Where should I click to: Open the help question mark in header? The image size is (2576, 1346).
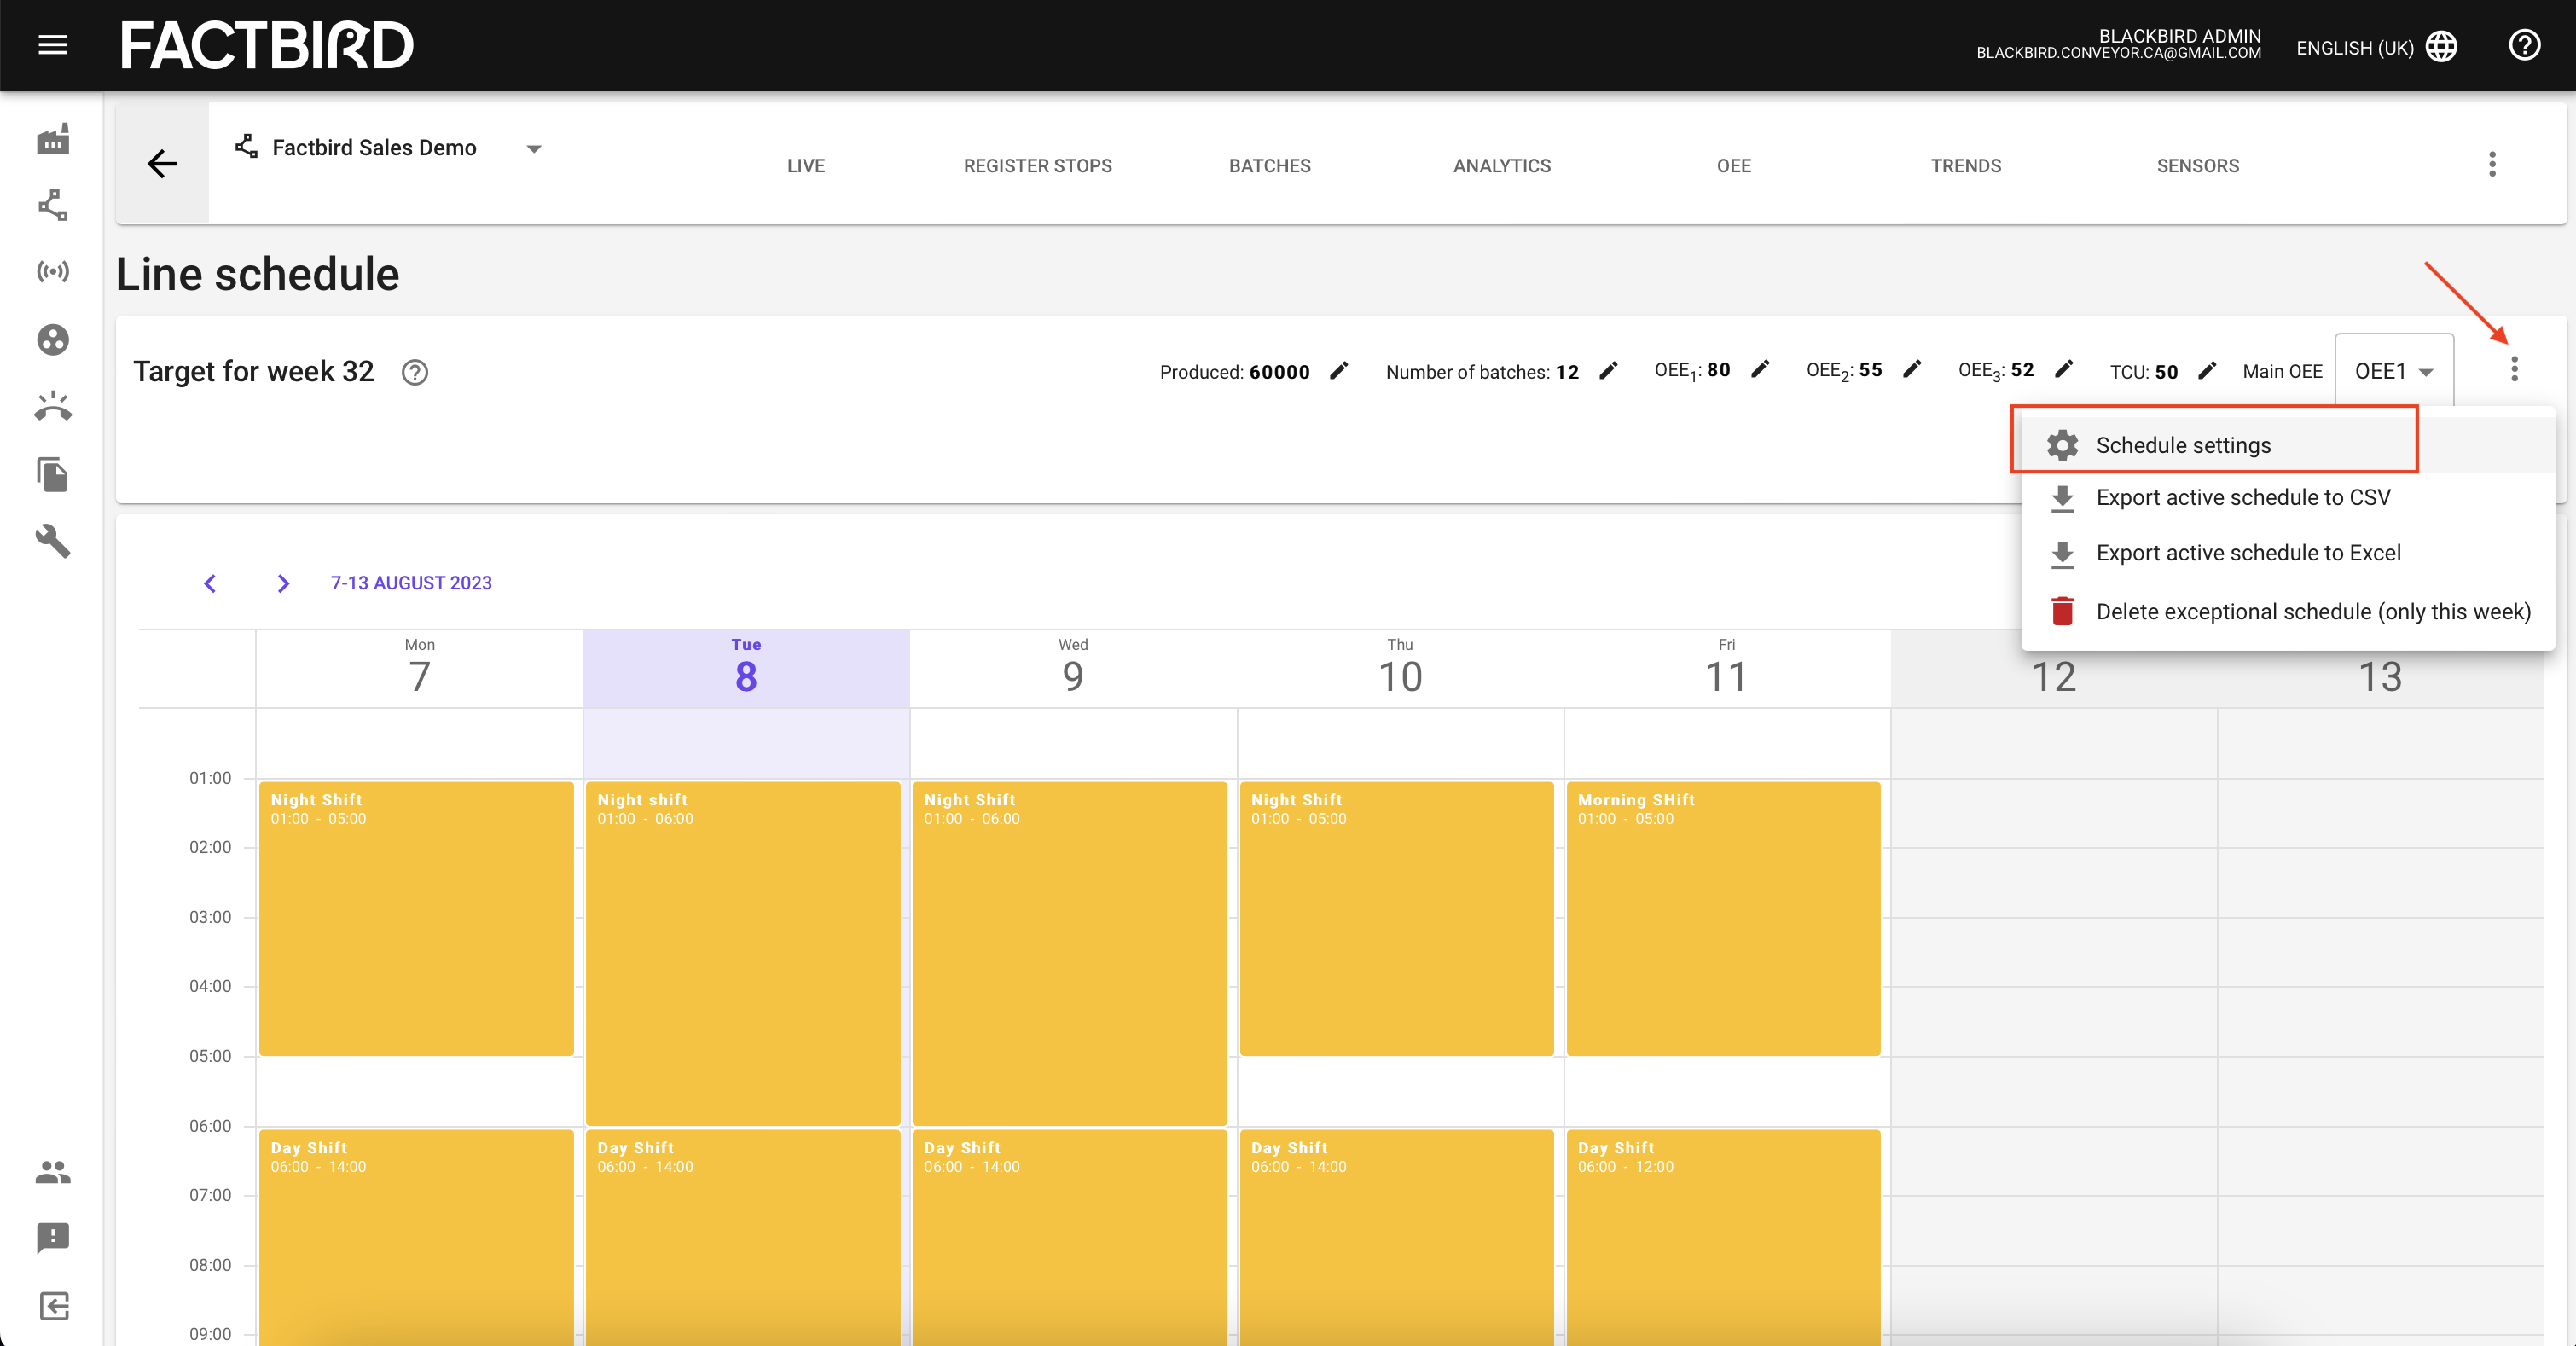click(2524, 45)
